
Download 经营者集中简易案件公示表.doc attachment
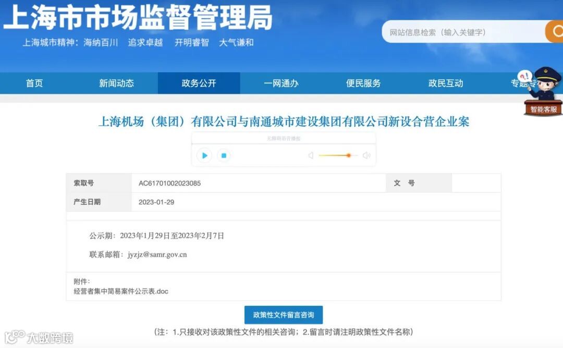pyautogui.click(x=121, y=291)
